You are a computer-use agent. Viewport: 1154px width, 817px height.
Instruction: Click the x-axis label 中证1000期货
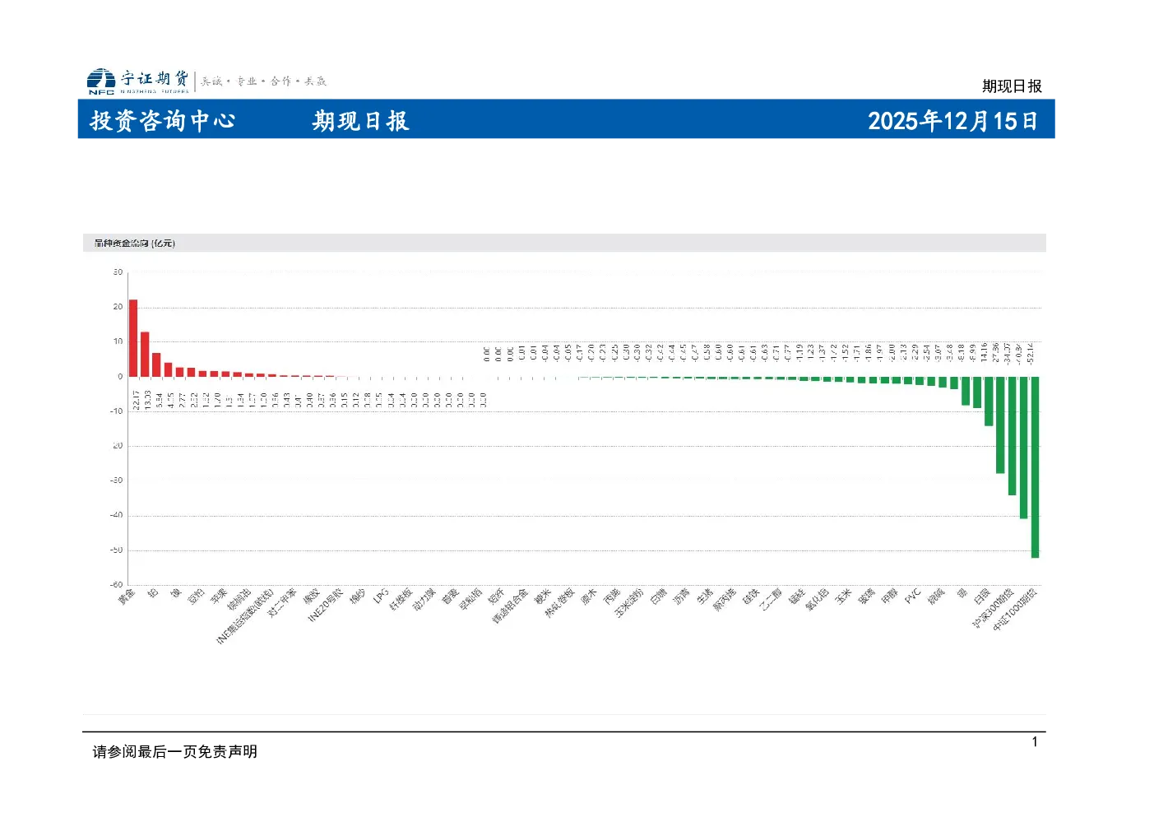click(x=1014, y=609)
